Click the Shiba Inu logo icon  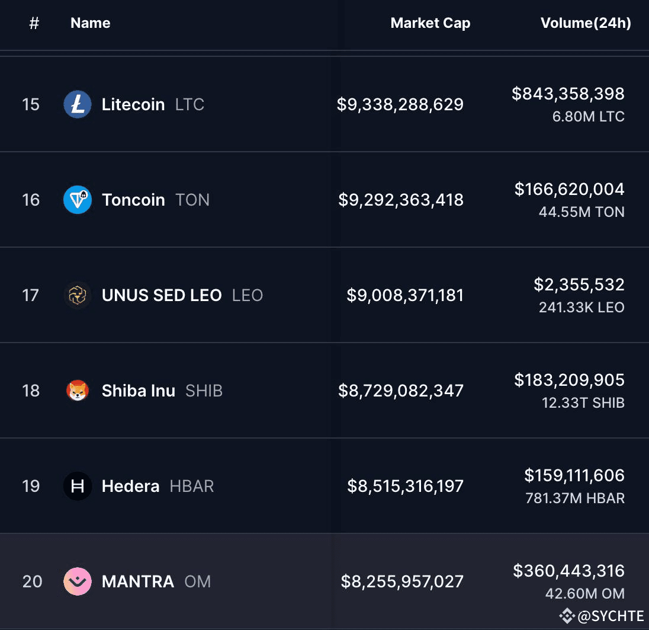coord(78,391)
